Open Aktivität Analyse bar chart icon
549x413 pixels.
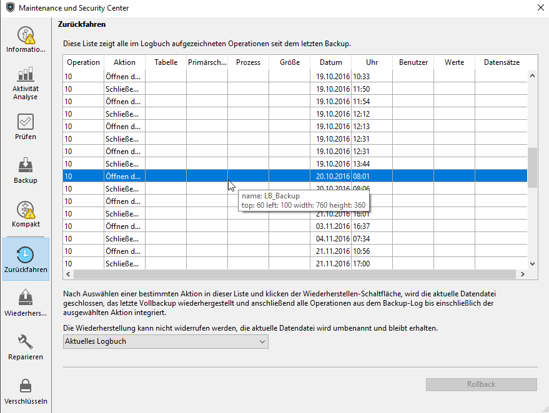pyautogui.click(x=26, y=76)
